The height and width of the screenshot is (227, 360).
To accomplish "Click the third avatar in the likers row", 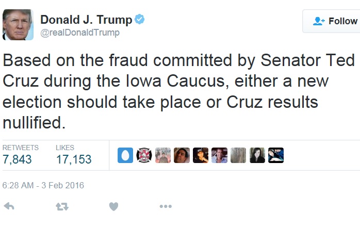I will 163,155.
